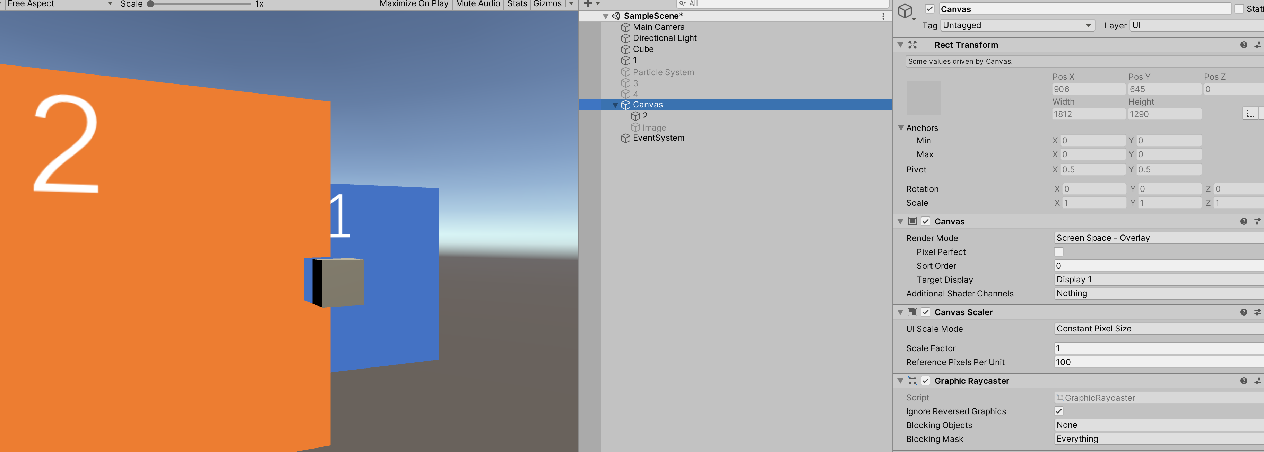Enable the Pixel Perfect checkbox
The height and width of the screenshot is (452, 1264).
1058,252
